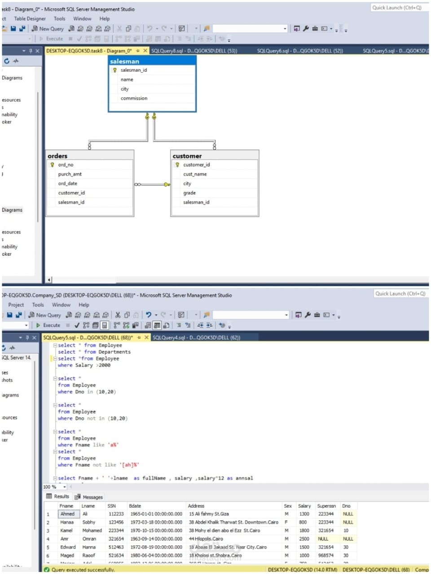Click Database Engine Query icon in query window

coord(69,315)
